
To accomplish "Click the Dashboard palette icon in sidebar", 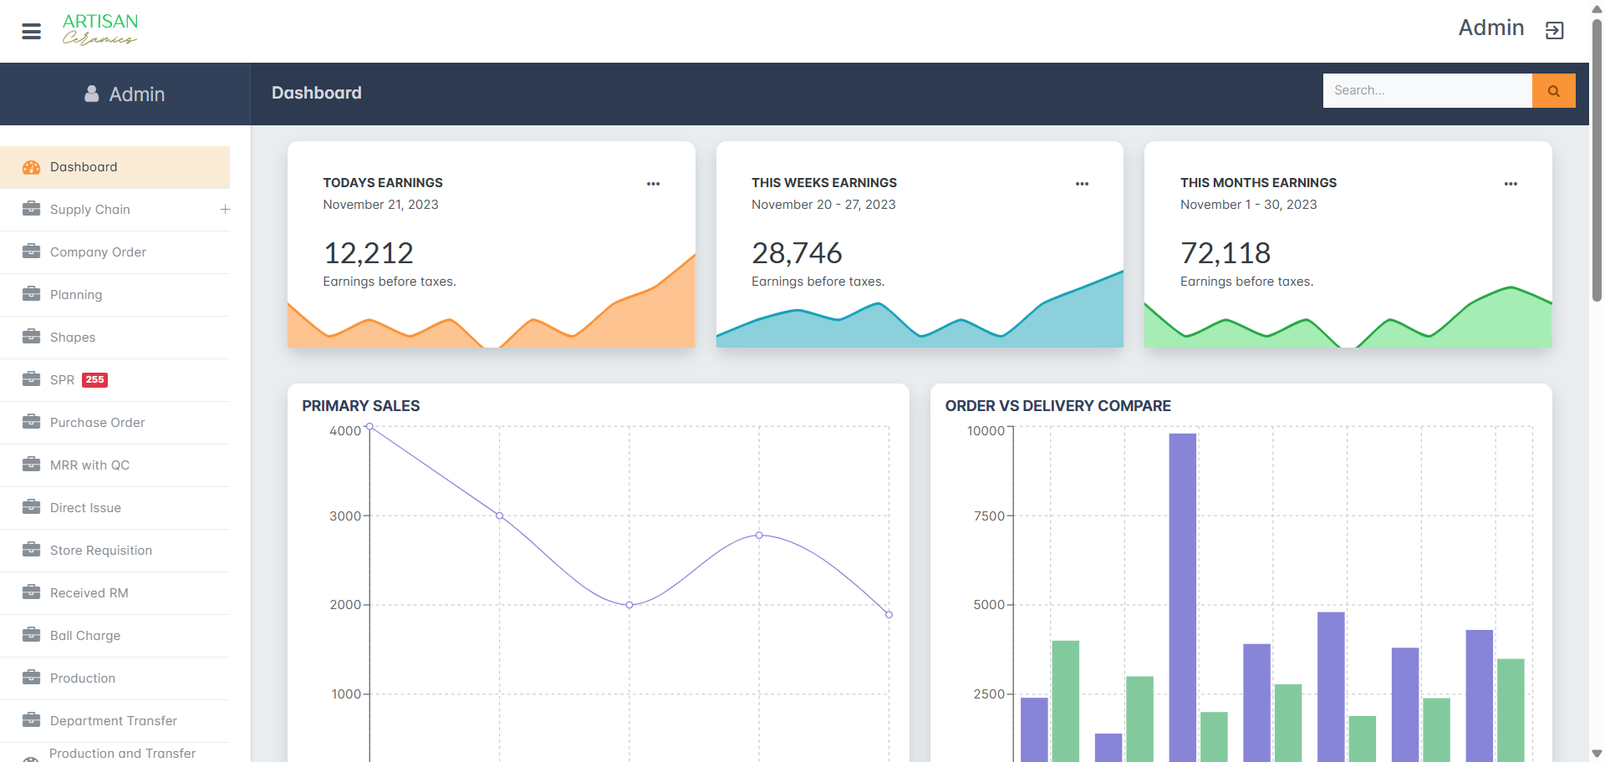I will pos(32,167).
